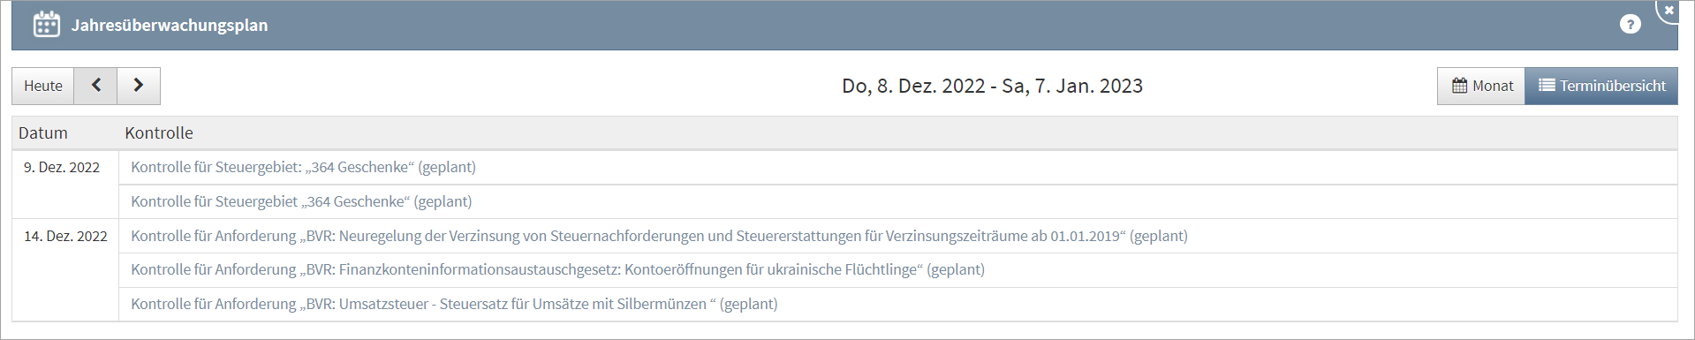
Task: Advance to next period with right chevron
Action: (139, 86)
